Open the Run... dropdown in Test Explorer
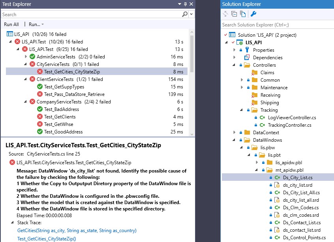This screenshot has width=334, height=242. pyautogui.click(x=36, y=24)
